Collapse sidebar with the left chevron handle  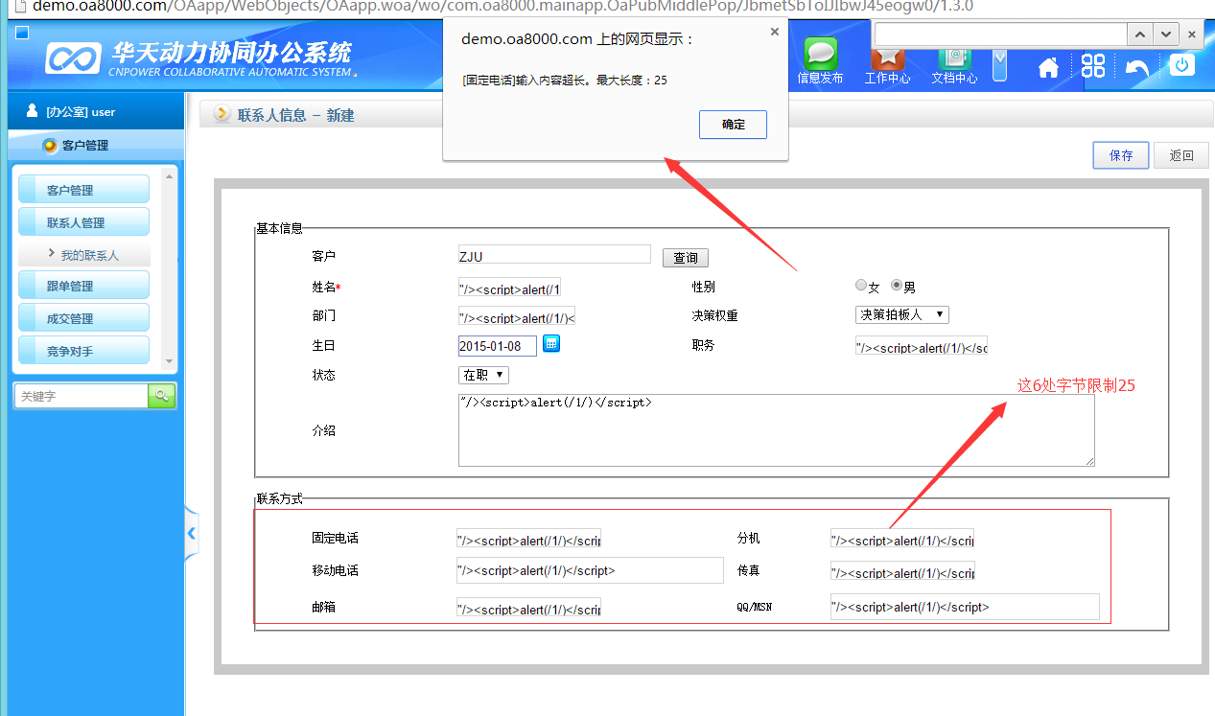tap(191, 533)
